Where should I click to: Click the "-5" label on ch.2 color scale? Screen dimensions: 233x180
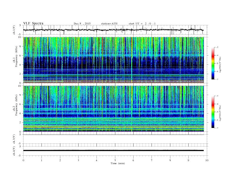click(217, 112)
